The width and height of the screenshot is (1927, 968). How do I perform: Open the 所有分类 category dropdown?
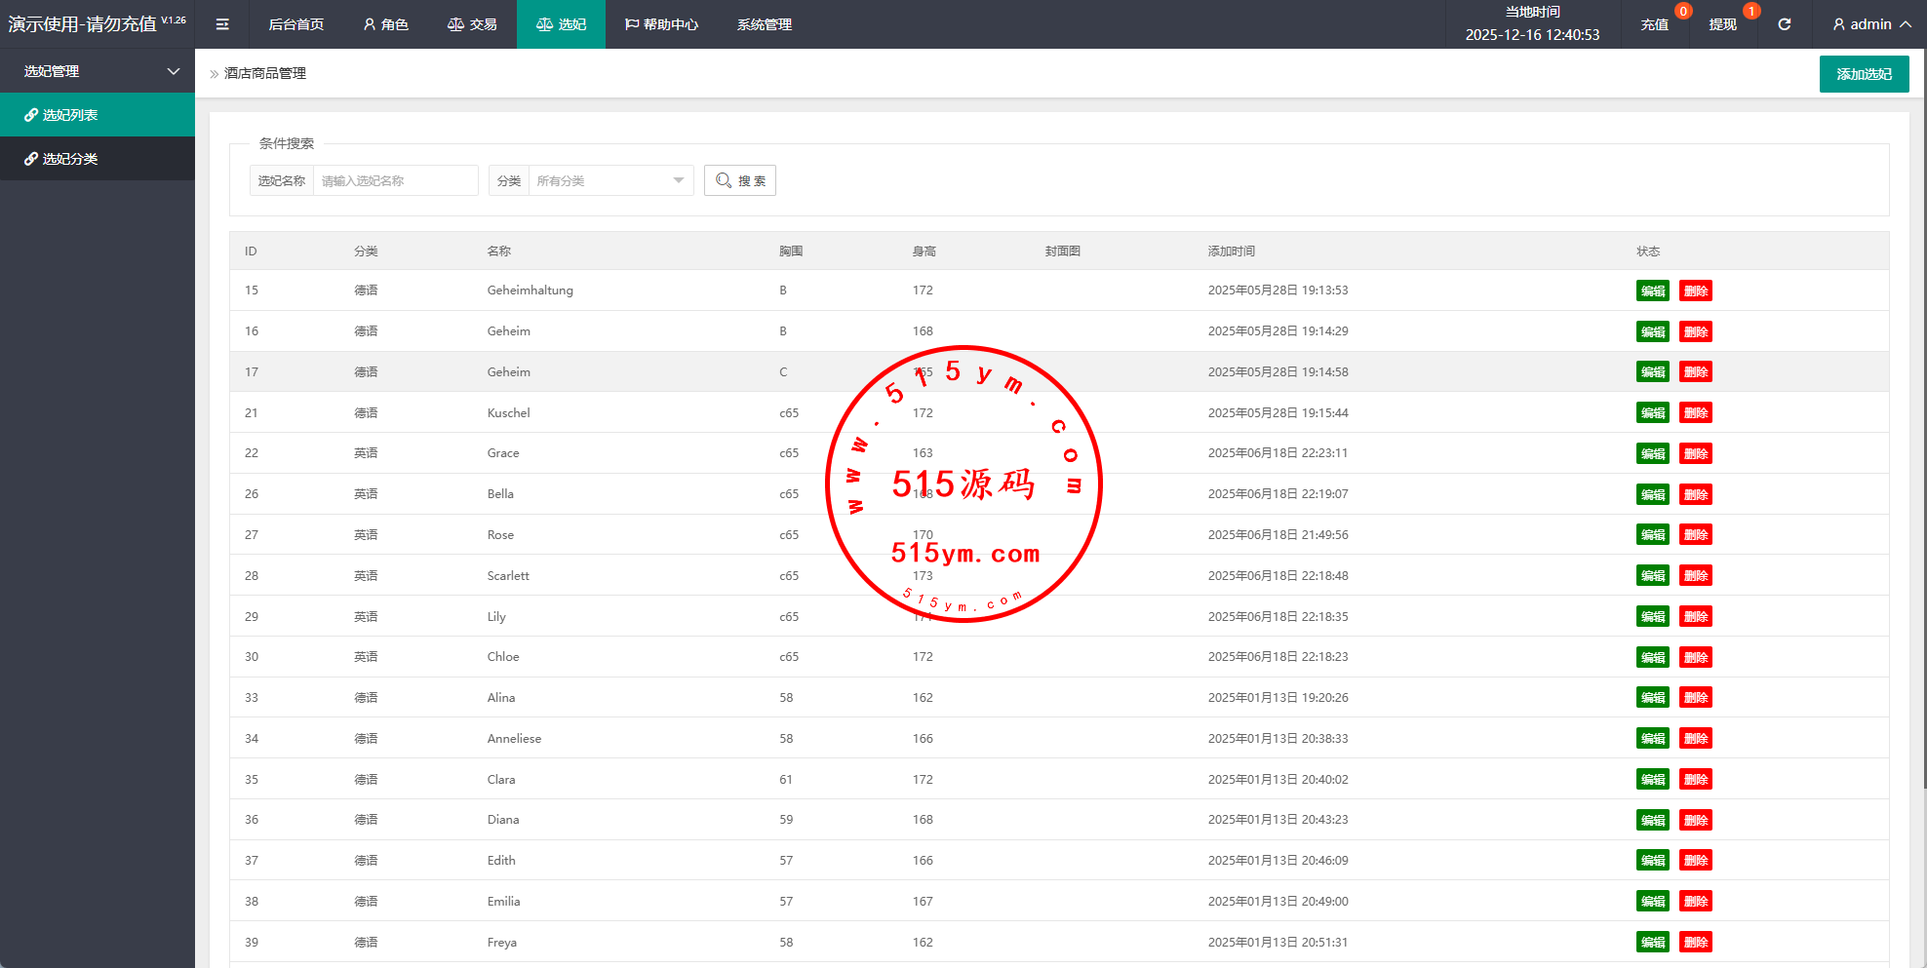610,180
